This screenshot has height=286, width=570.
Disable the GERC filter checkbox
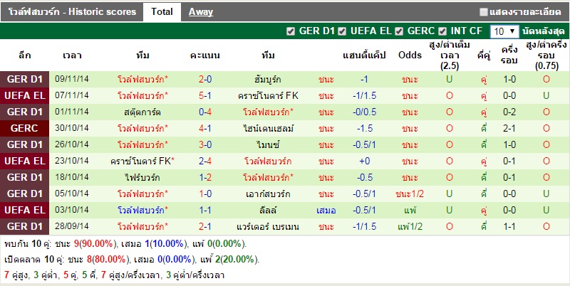(400, 31)
